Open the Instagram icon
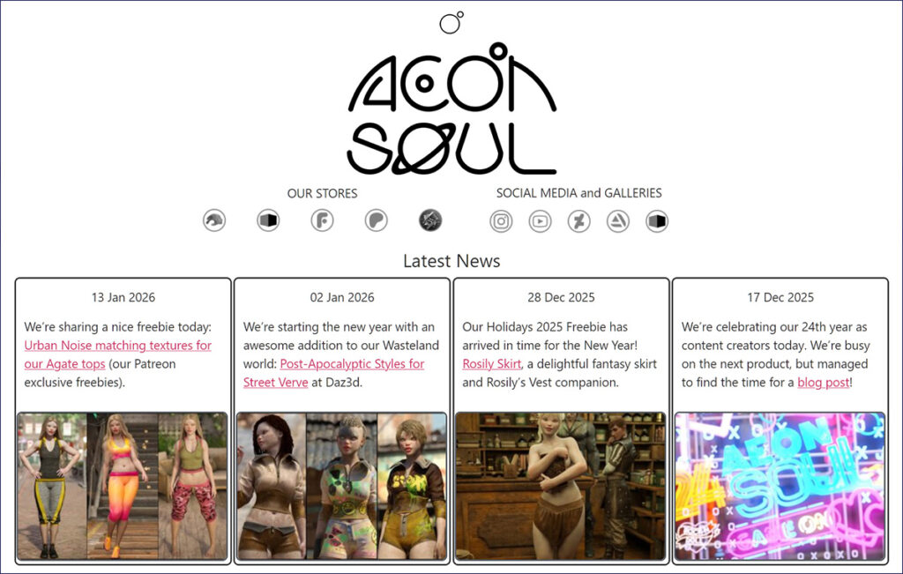The image size is (903, 574). click(x=501, y=221)
